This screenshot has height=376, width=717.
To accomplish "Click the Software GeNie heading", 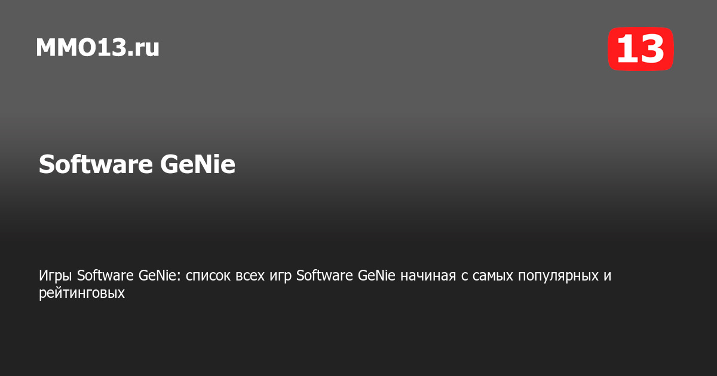I will 137,165.
